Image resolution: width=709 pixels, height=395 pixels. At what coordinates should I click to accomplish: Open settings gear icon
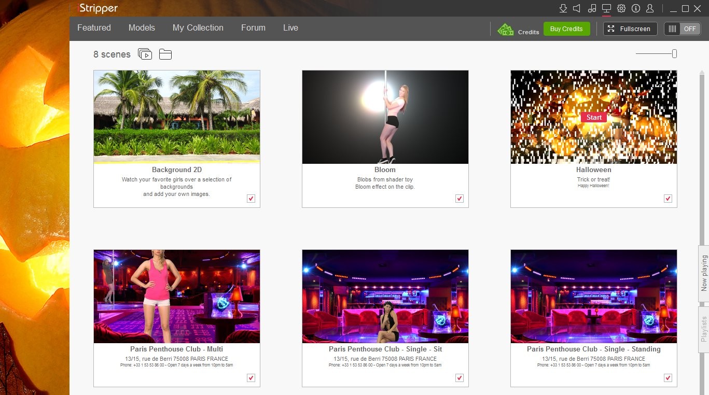[621, 8]
